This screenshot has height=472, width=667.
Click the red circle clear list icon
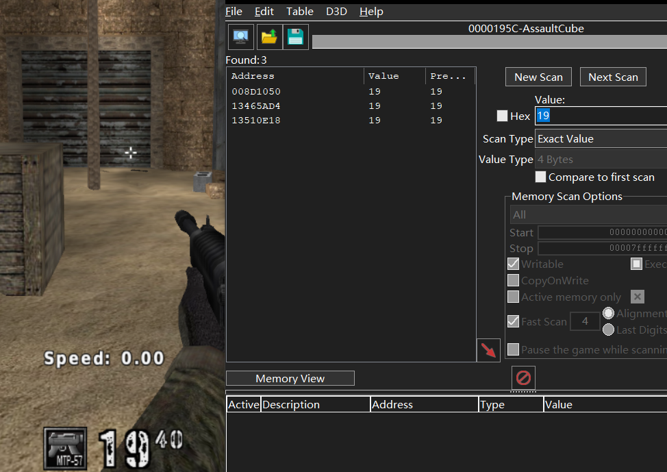pos(523,377)
